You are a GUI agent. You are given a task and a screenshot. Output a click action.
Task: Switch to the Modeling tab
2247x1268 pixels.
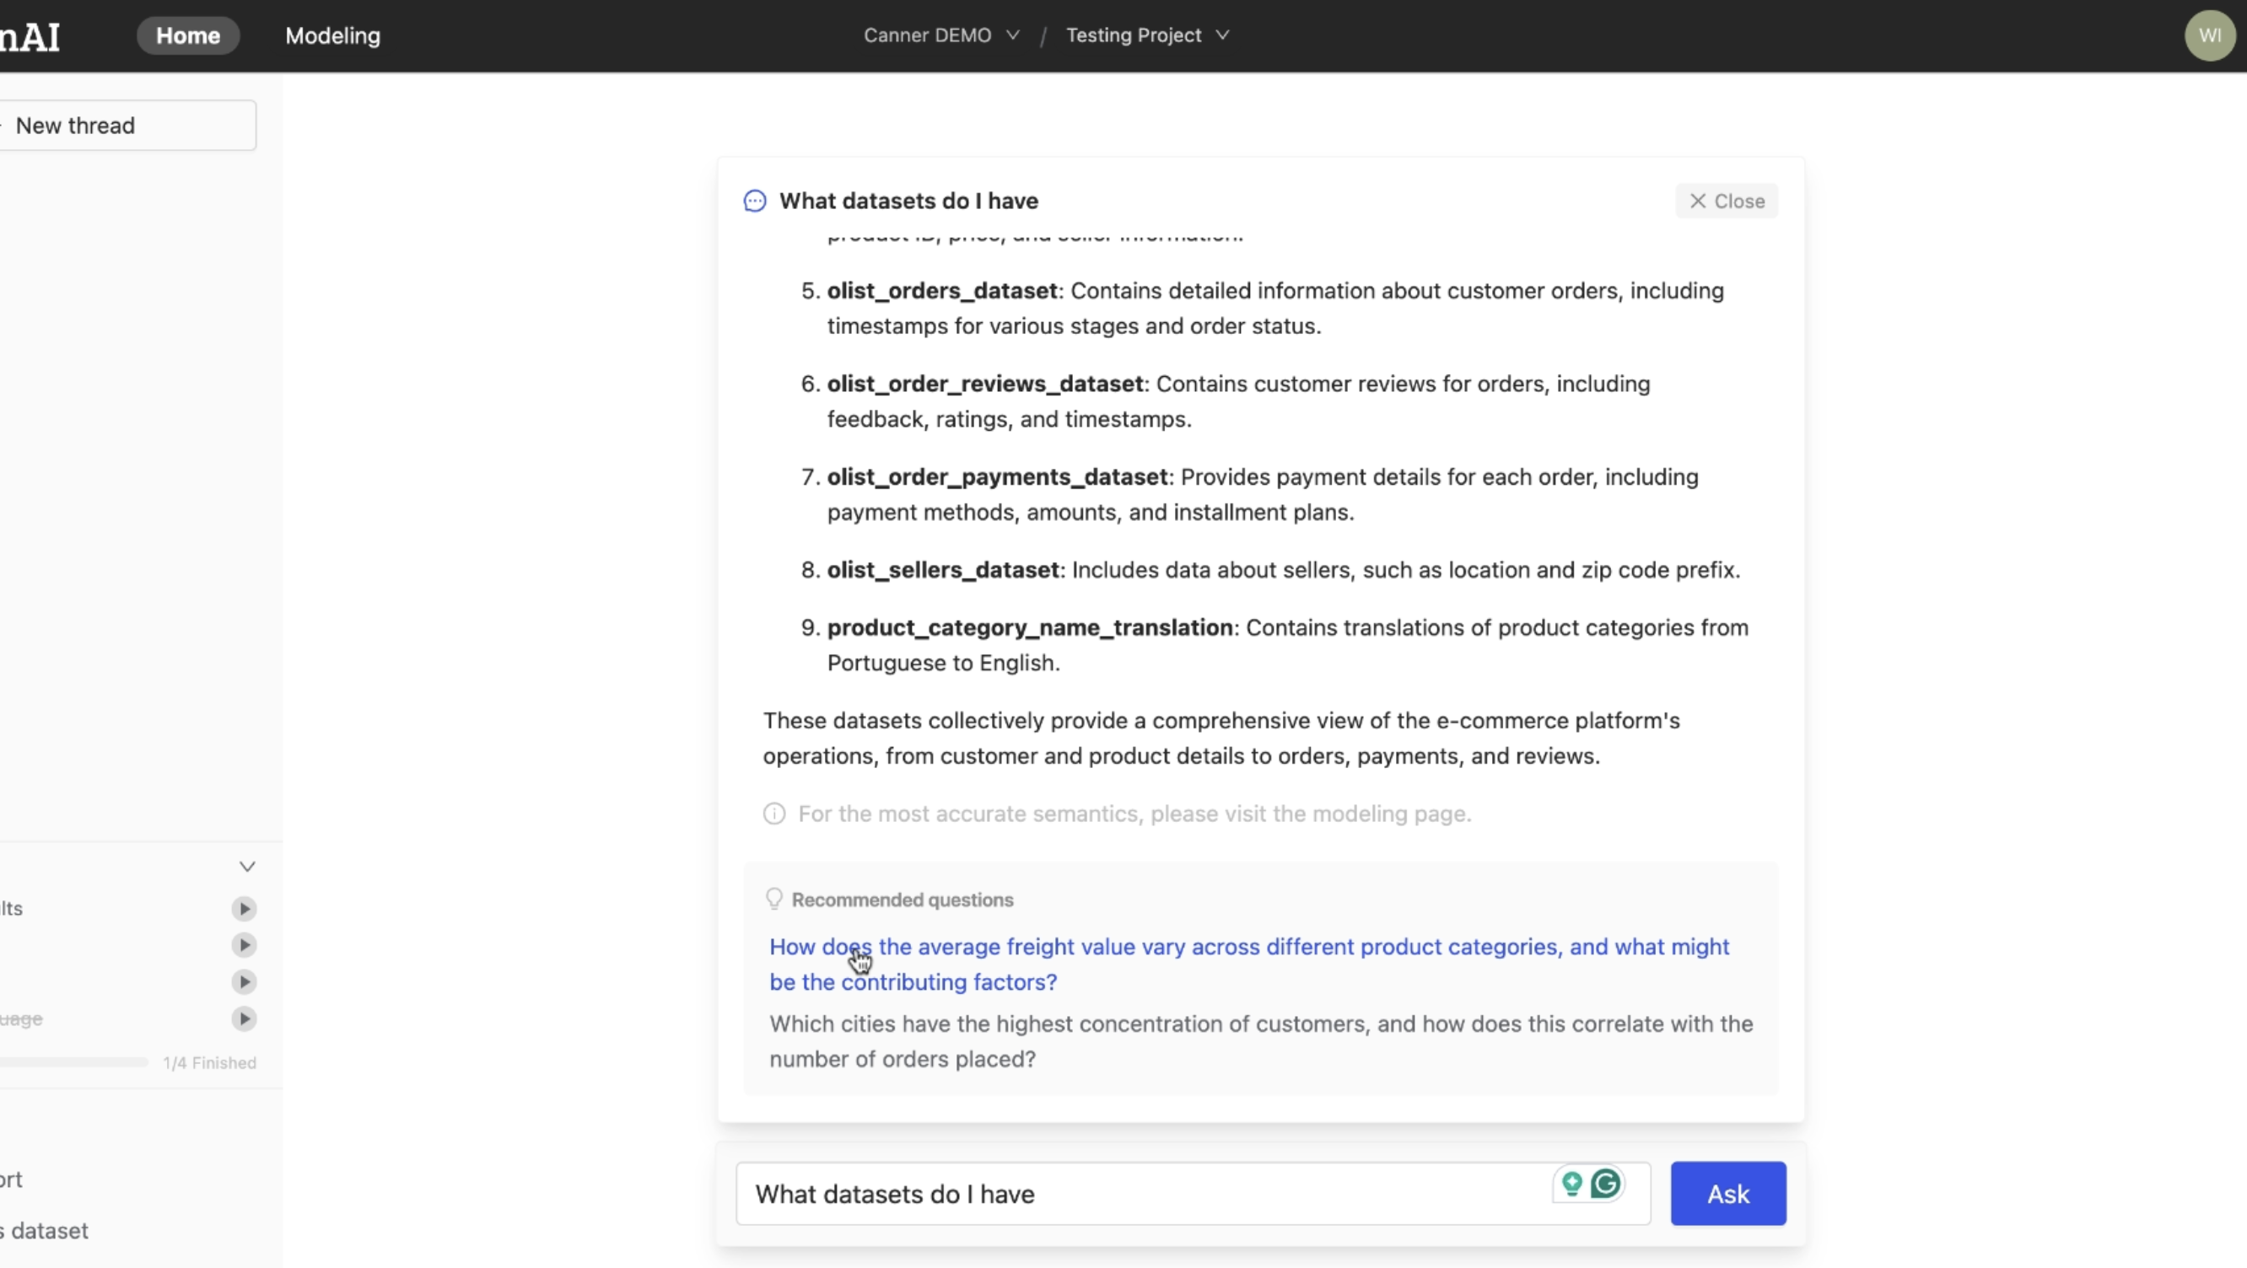(x=331, y=34)
